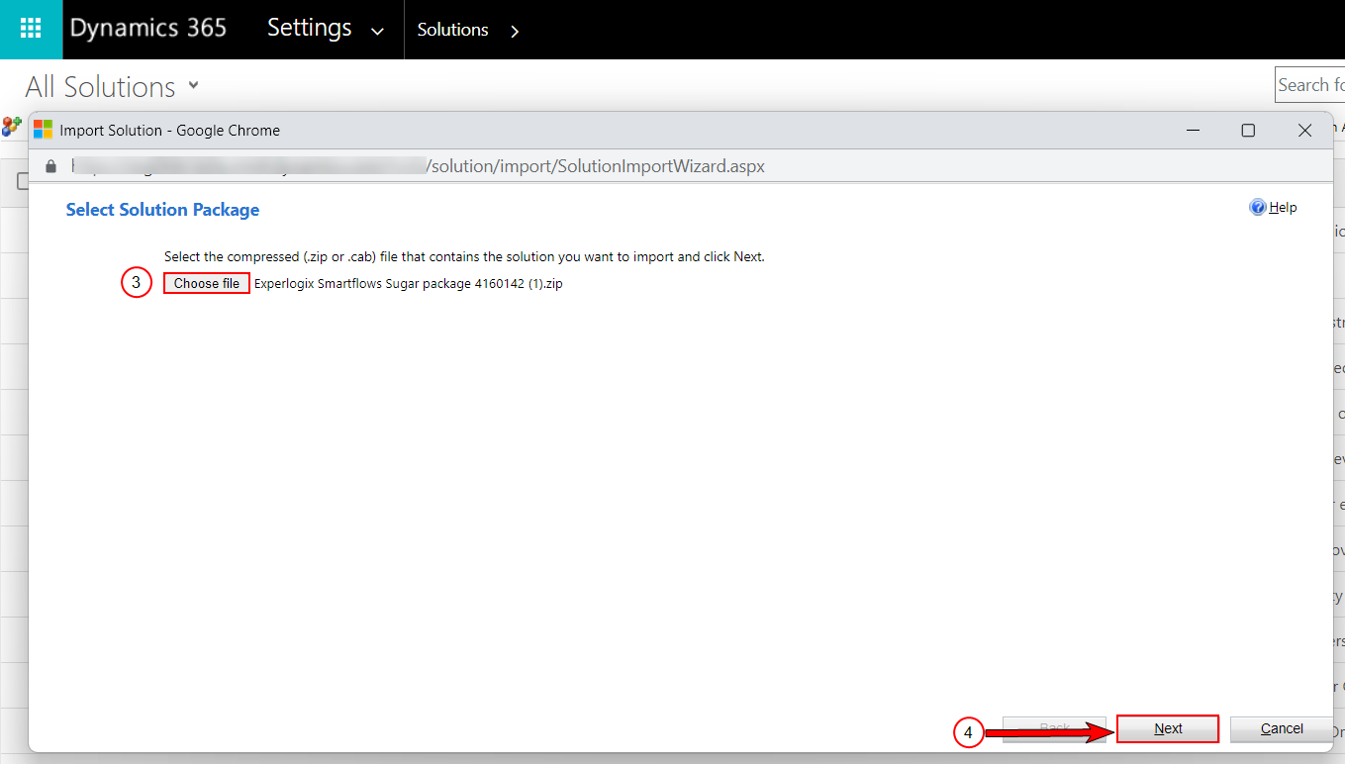The image size is (1345, 764).
Task: Click the SolutionImportWizard.aspx URL text
Action: (596, 166)
